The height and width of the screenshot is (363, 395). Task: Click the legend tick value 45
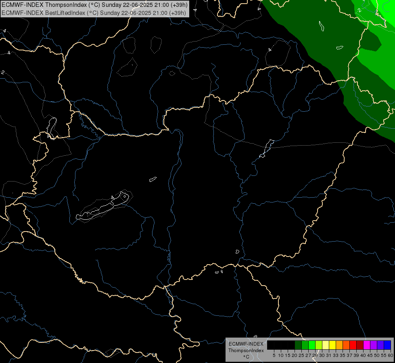[370, 355]
